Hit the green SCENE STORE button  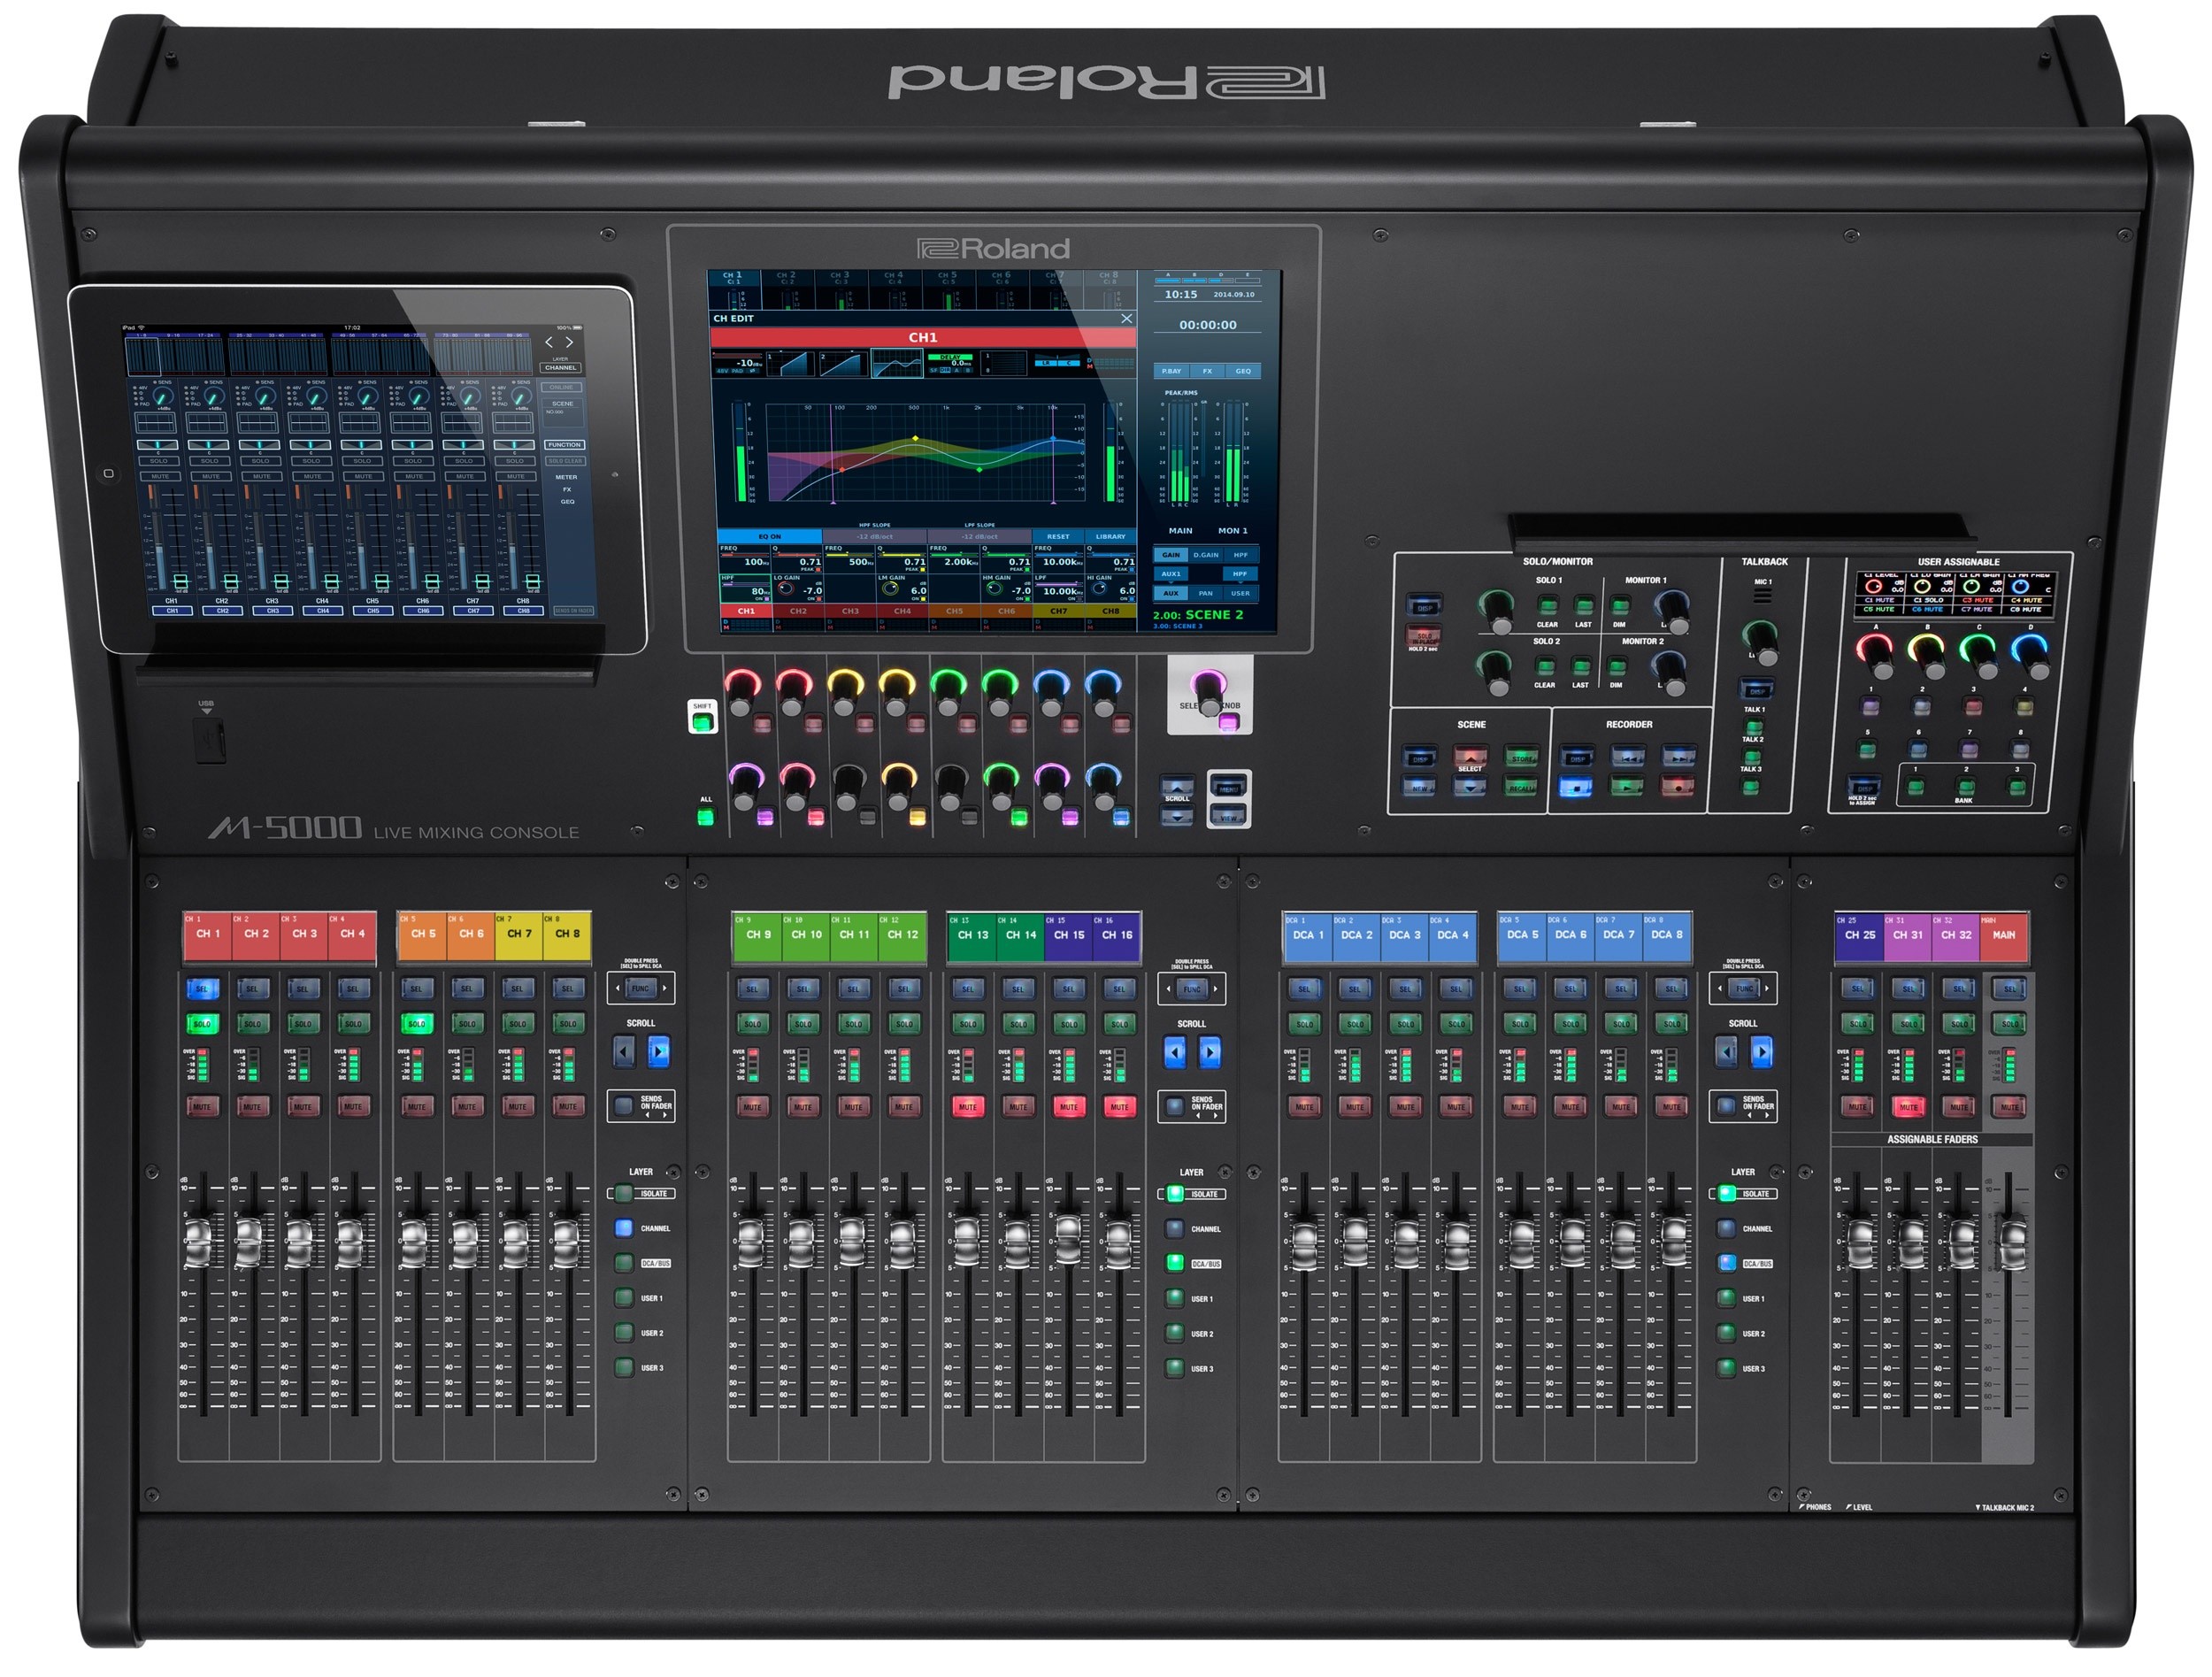click(1521, 757)
